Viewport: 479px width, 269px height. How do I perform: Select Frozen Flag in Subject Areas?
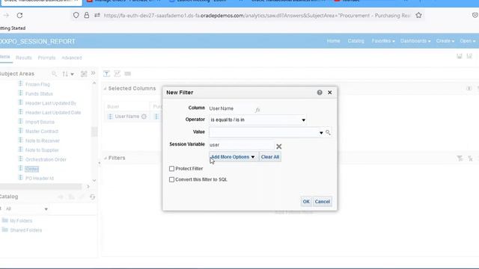point(37,84)
